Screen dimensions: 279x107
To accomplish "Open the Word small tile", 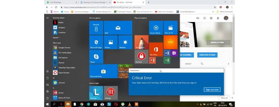I will (x=167, y=53).
